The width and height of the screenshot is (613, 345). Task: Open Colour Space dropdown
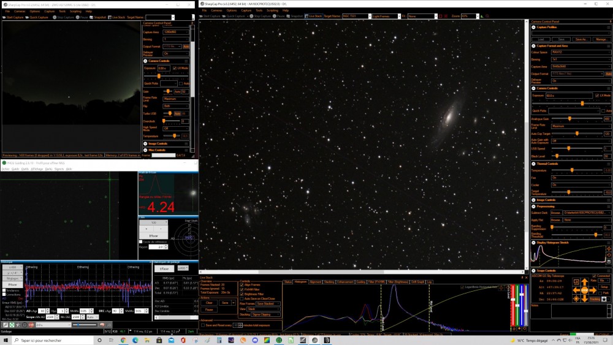581,52
